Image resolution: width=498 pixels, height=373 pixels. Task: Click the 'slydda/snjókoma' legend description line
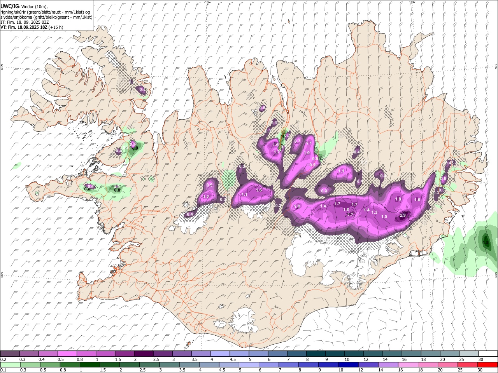[x=46, y=17]
